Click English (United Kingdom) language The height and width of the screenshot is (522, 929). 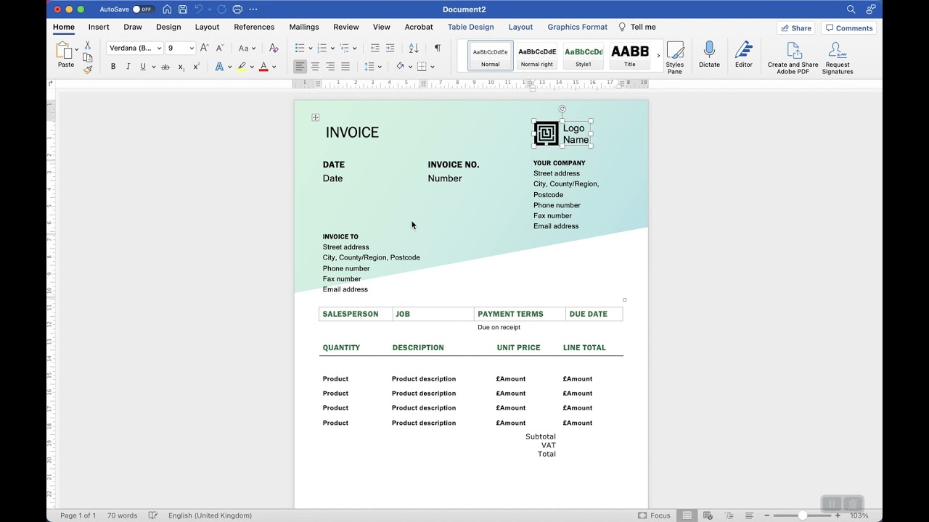coord(210,515)
